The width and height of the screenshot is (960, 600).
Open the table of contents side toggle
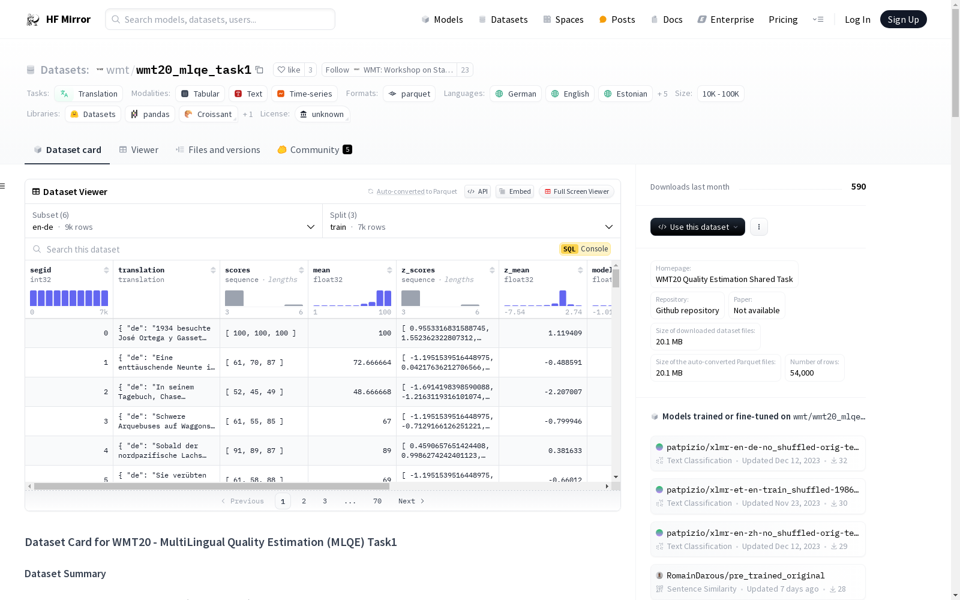[x=3, y=186]
